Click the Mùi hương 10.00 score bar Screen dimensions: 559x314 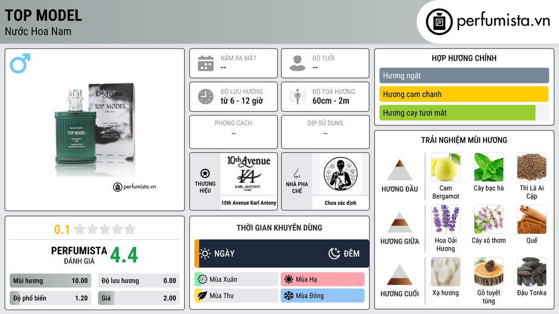pos(50,281)
